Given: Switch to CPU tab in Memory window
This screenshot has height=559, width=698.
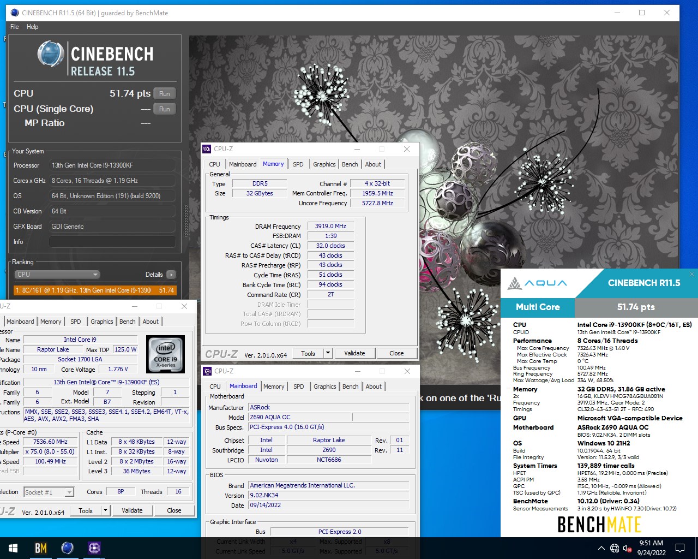Looking at the screenshot, I should pos(215,164).
